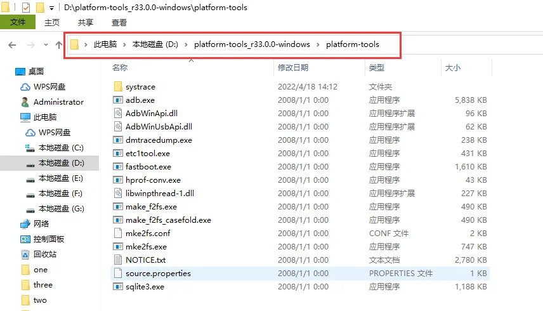Open the recent locations dropdown
Screen dimensions: 543x311
click(46, 44)
